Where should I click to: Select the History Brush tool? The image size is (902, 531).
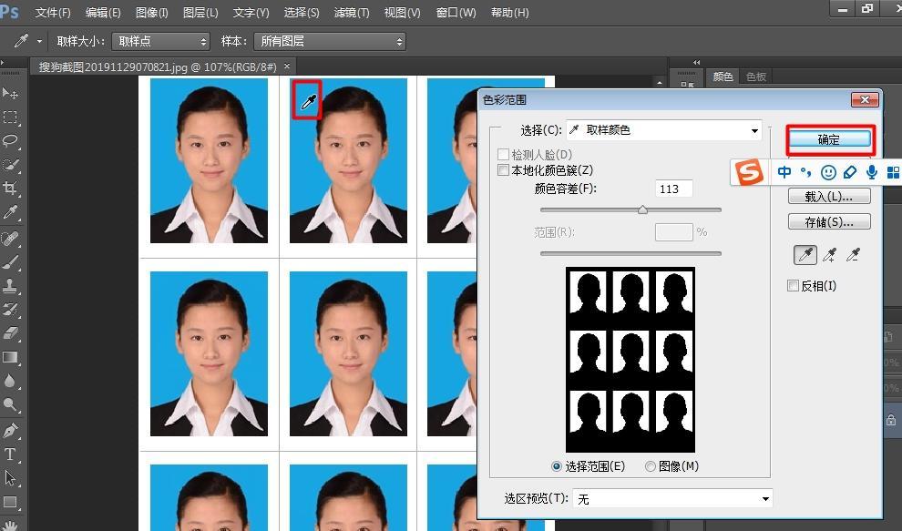pos(10,310)
